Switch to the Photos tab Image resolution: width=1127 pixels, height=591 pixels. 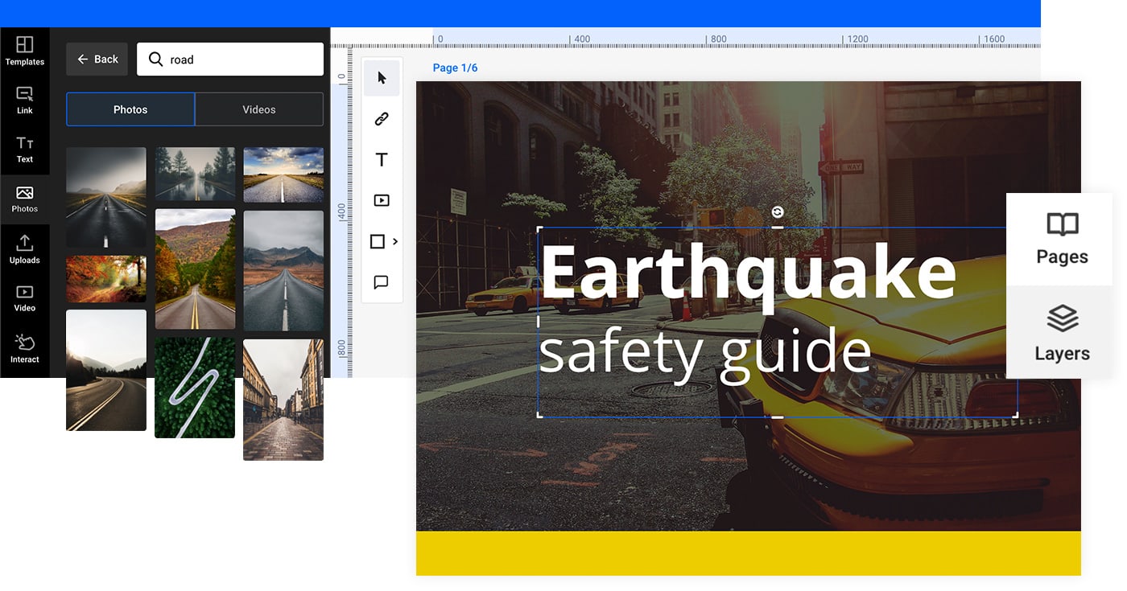[x=130, y=109]
